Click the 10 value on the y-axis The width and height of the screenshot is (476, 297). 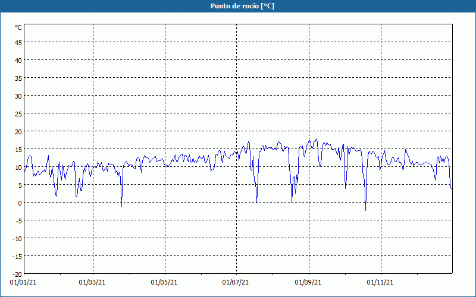18,168
